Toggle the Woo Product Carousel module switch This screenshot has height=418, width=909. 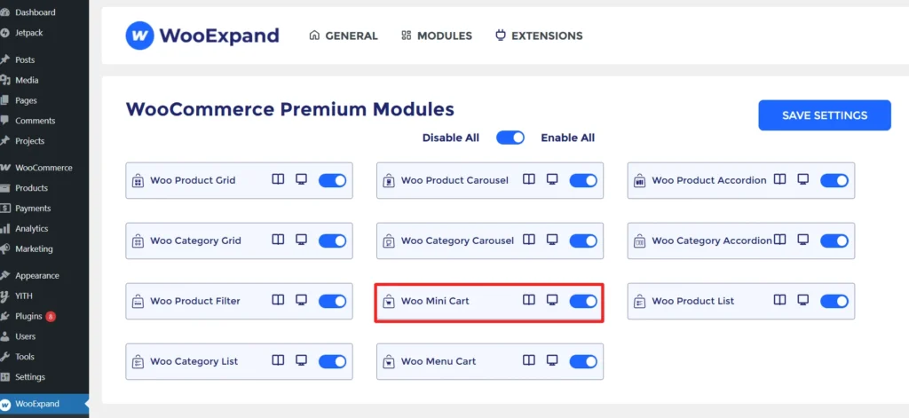(583, 181)
